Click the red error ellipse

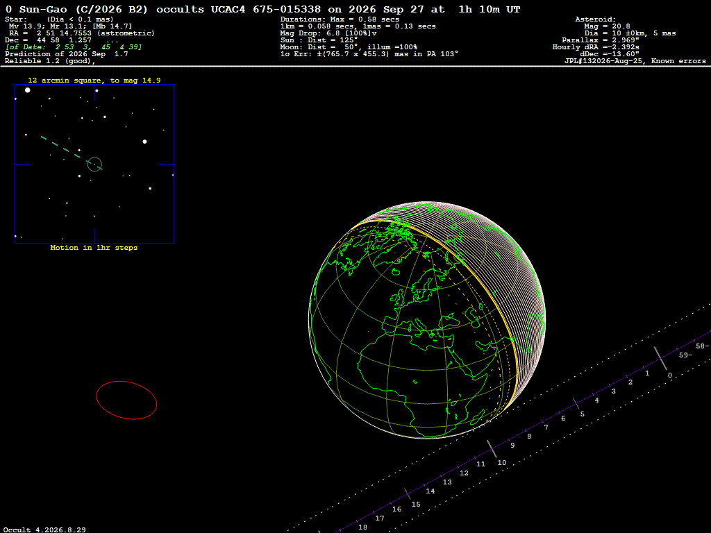point(126,400)
